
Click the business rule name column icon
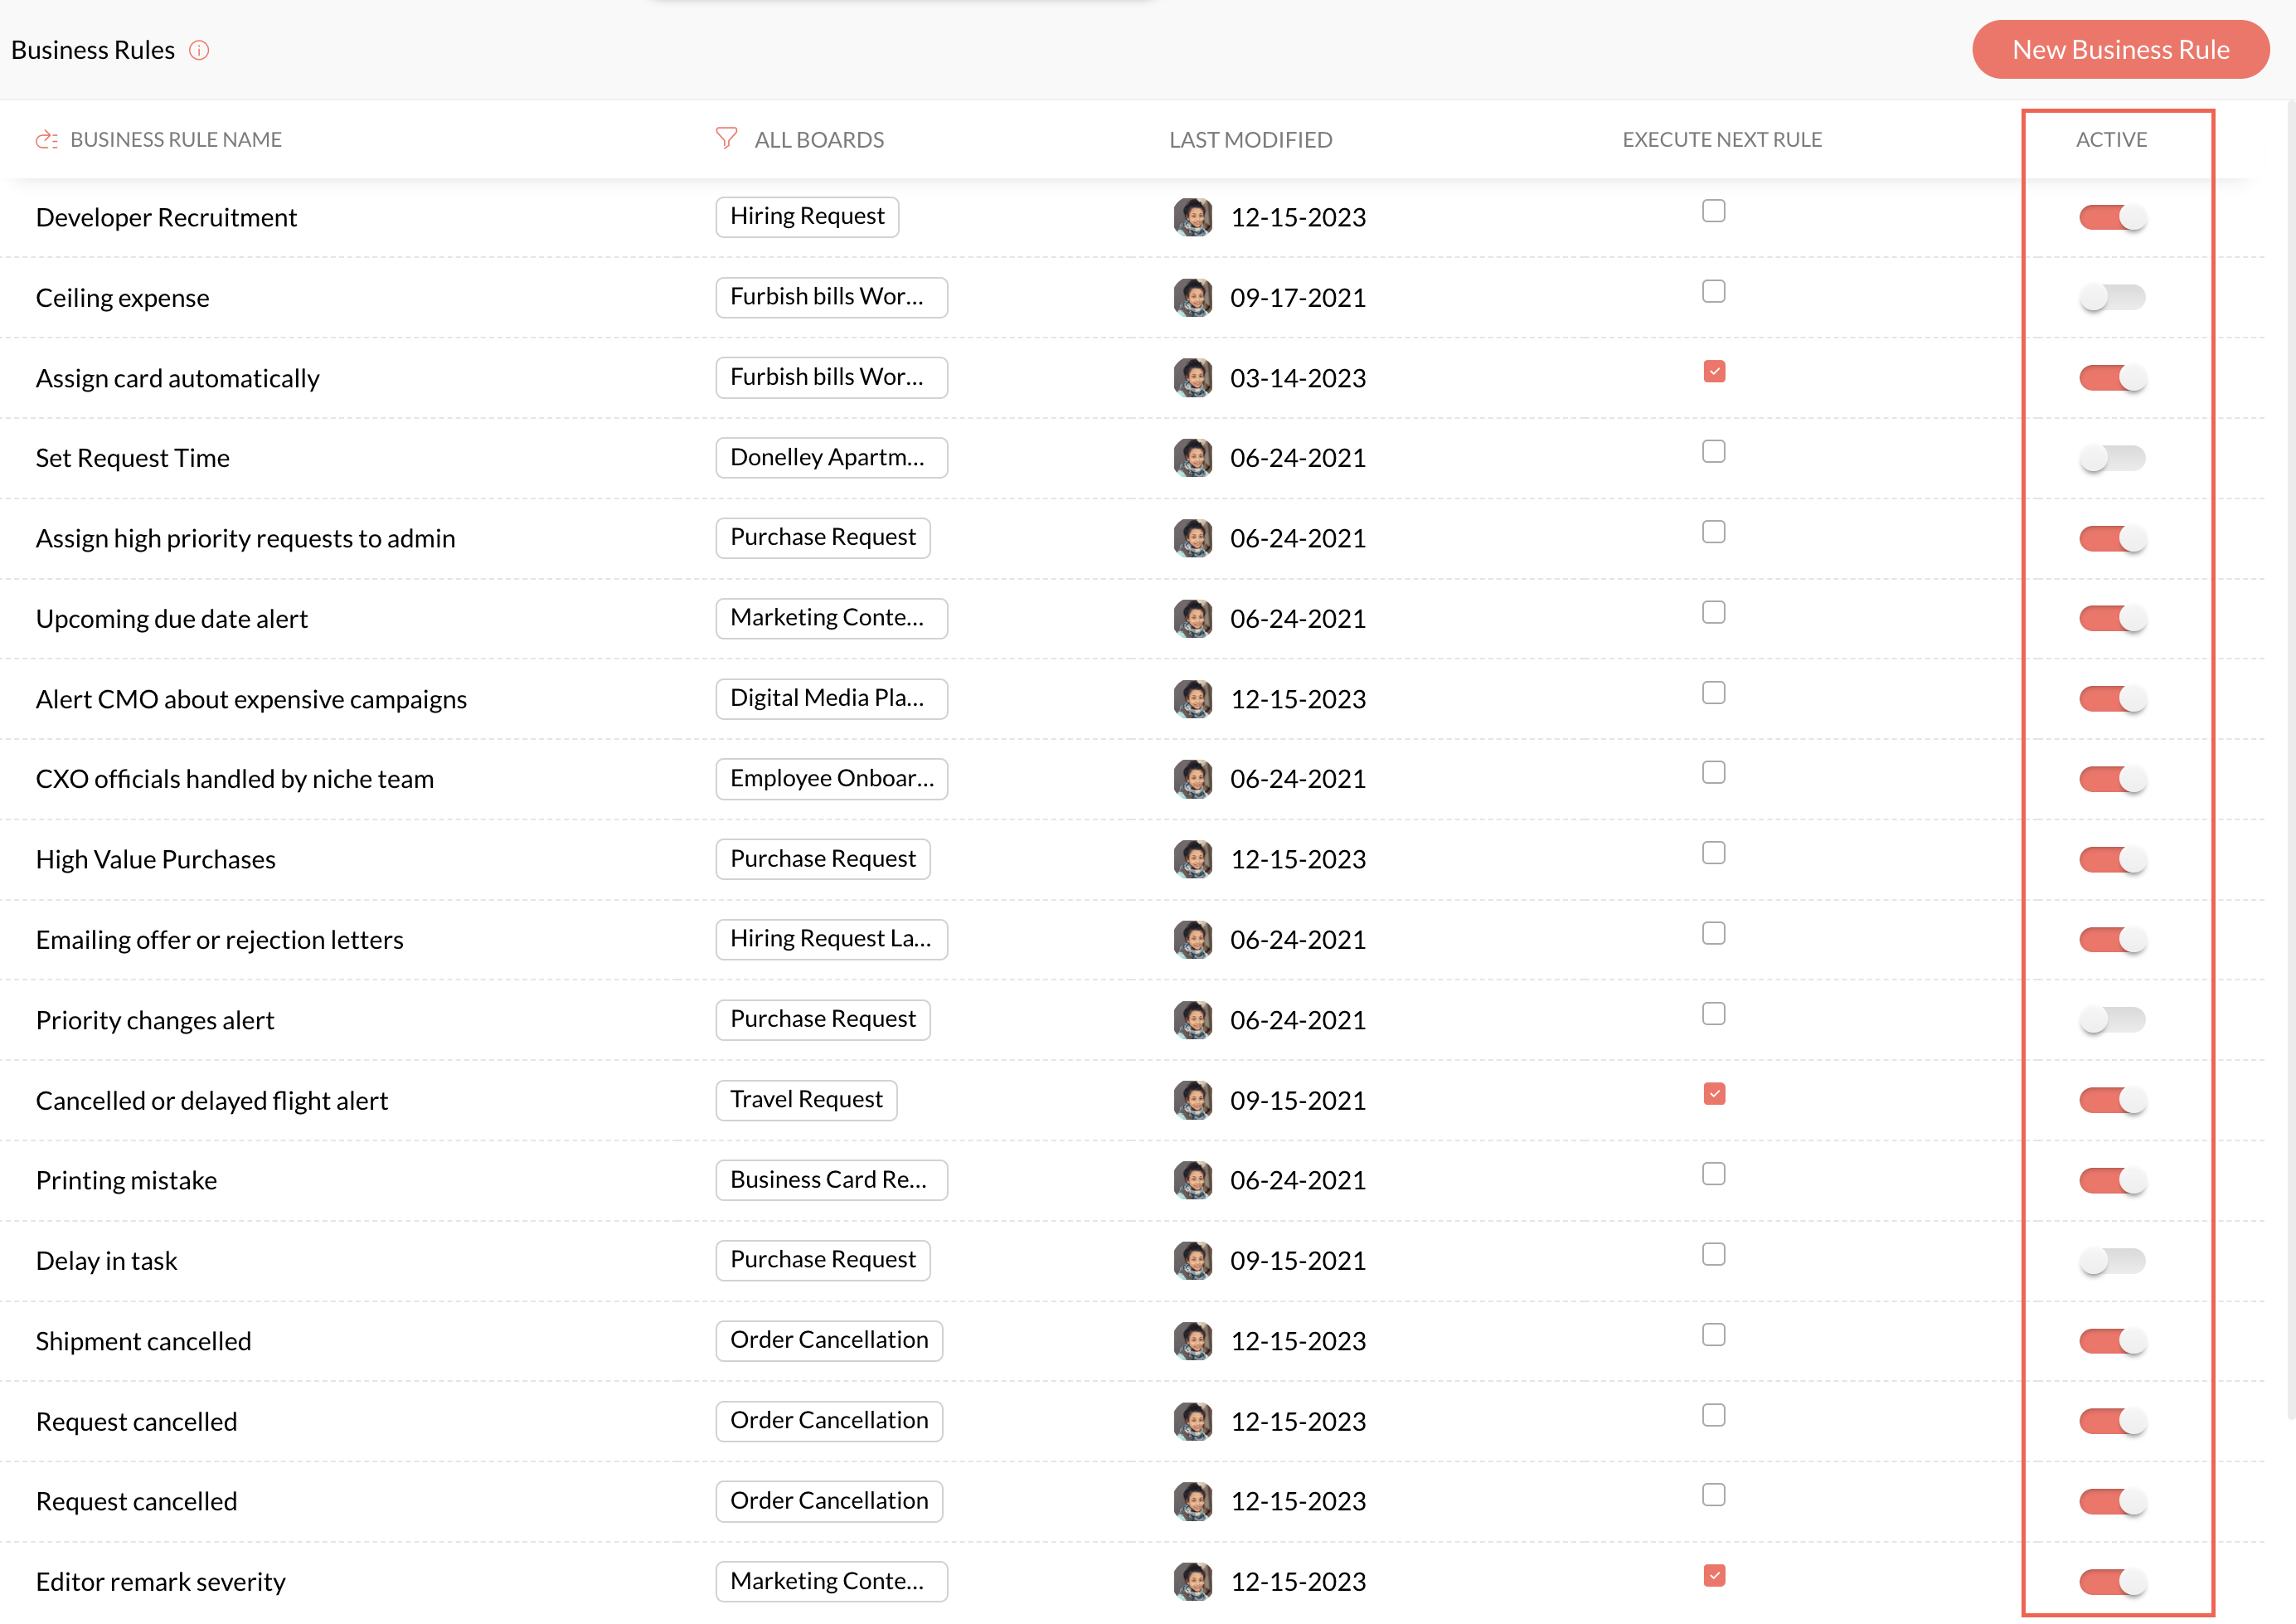pos(47,140)
